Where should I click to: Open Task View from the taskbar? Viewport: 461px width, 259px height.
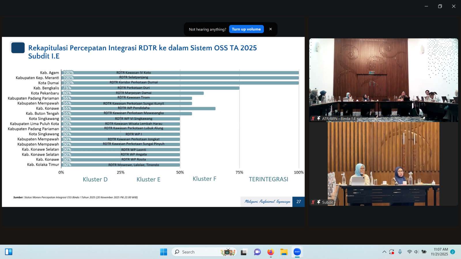pyautogui.click(x=244, y=252)
